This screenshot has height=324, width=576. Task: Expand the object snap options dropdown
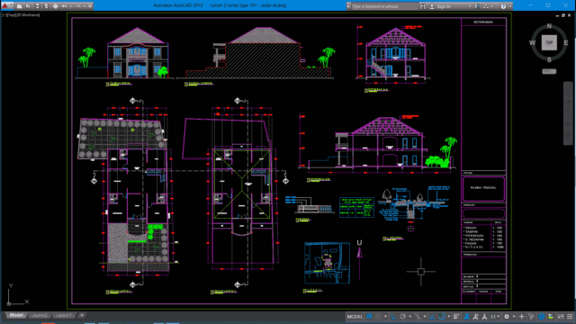pyautogui.click(x=449, y=317)
